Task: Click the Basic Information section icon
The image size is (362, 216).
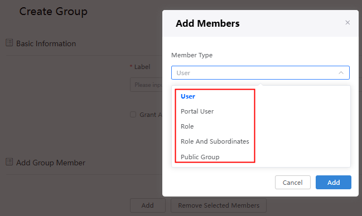Action: [x=9, y=43]
